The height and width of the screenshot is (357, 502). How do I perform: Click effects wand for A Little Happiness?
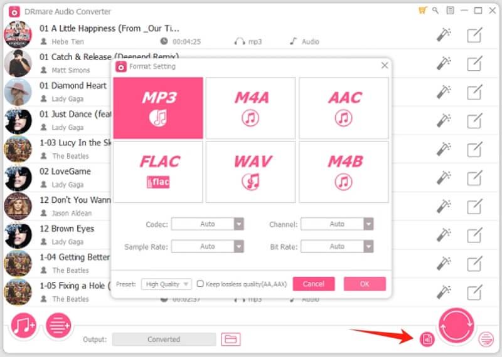pyautogui.click(x=444, y=35)
